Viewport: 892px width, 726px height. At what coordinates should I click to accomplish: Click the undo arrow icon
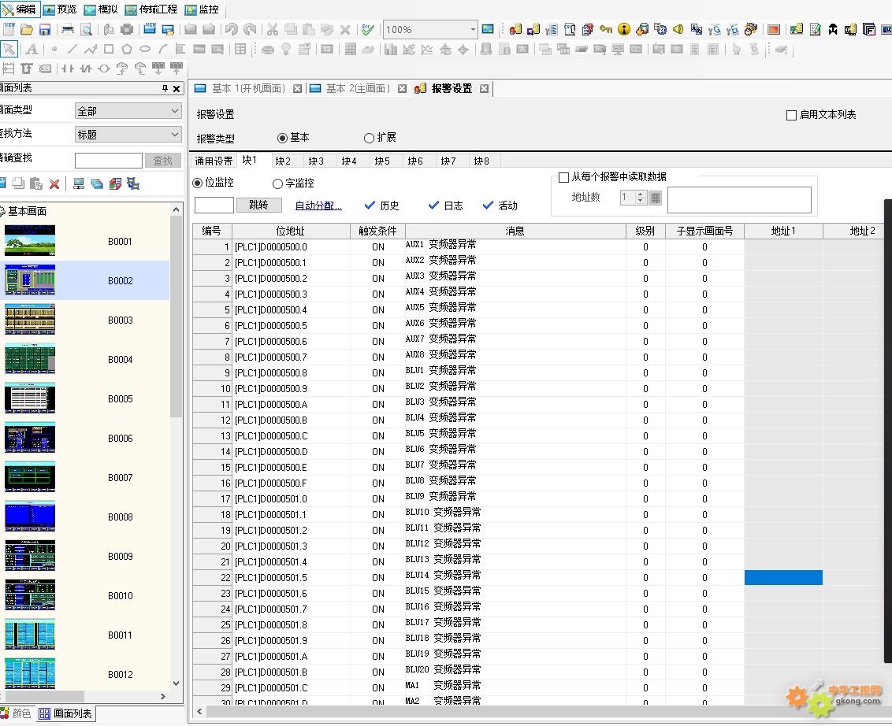tap(231, 30)
